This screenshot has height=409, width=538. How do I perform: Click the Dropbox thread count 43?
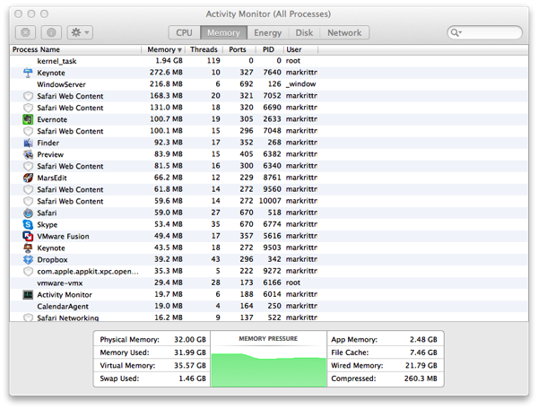(215, 259)
